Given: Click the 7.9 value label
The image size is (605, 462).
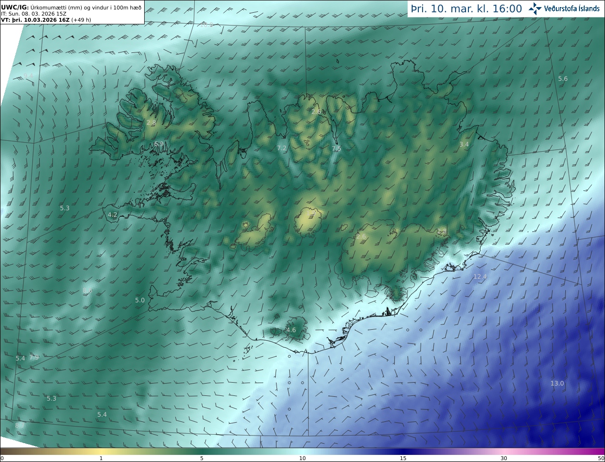Looking at the screenshot, I should 34,357.
